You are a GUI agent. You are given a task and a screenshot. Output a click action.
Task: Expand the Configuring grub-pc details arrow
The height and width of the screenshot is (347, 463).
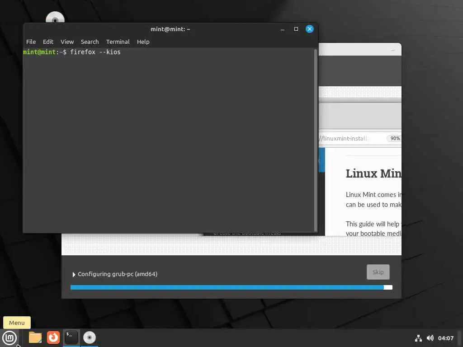[74, 274]
